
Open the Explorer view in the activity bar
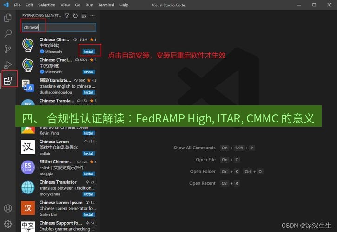click(8, 18)
